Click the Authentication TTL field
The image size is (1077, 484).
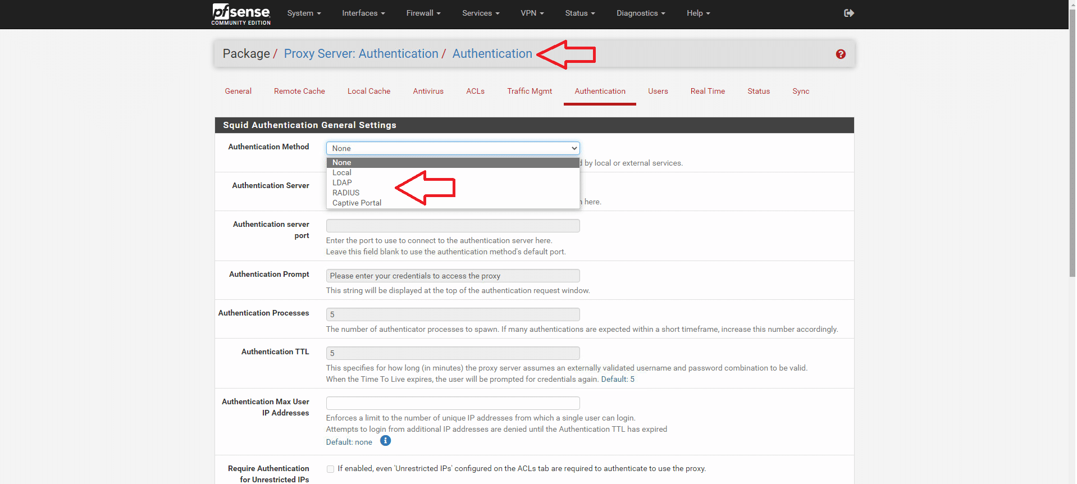453,353
